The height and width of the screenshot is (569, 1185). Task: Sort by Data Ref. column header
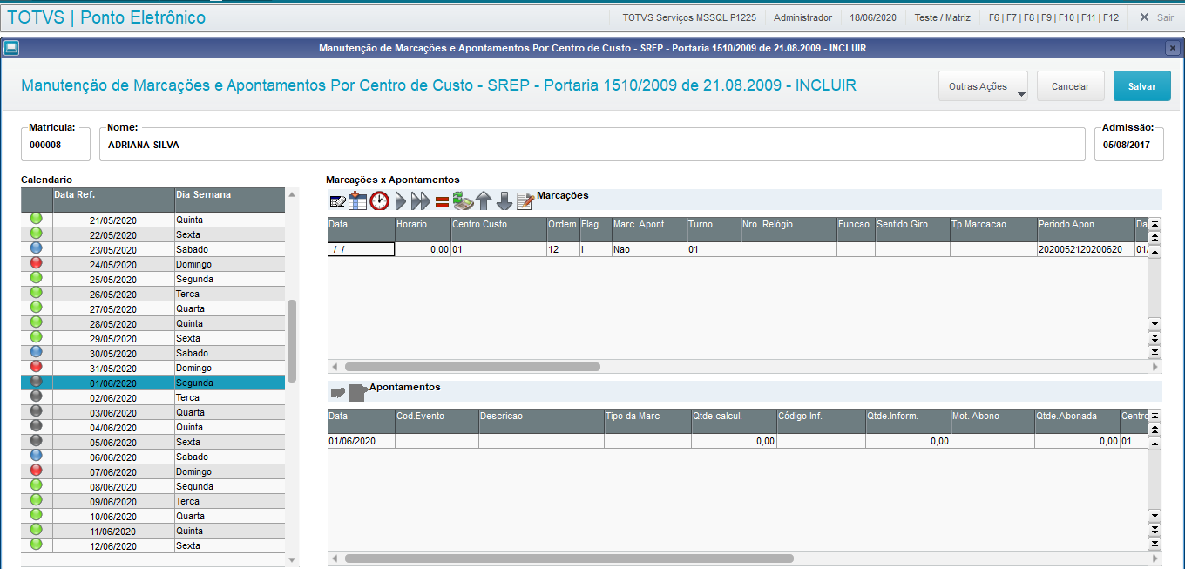pyautogui.click(x=113, y=200)
